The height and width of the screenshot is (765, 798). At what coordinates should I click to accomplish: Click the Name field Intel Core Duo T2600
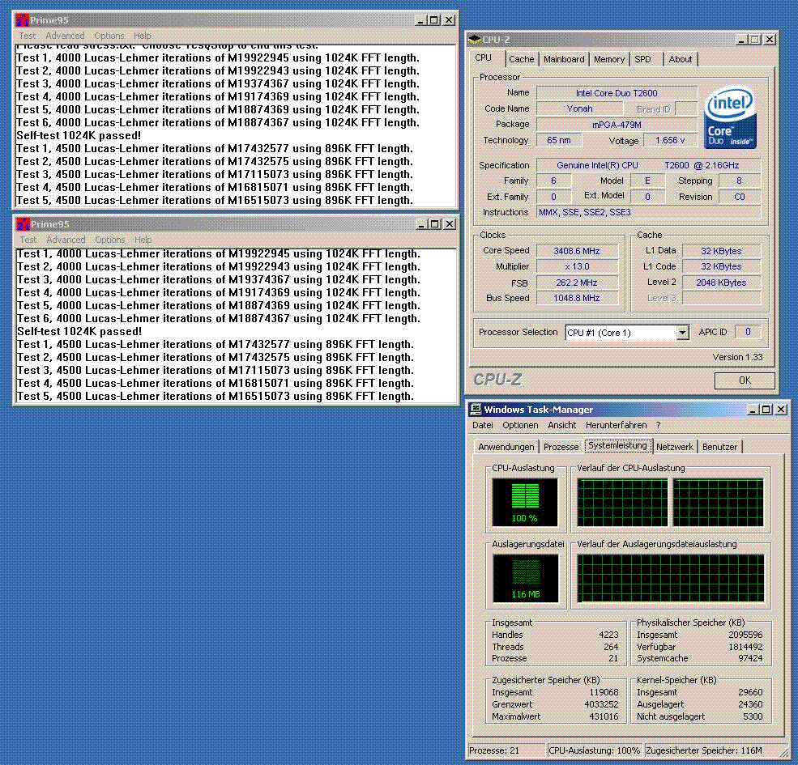tap(617, 93)
